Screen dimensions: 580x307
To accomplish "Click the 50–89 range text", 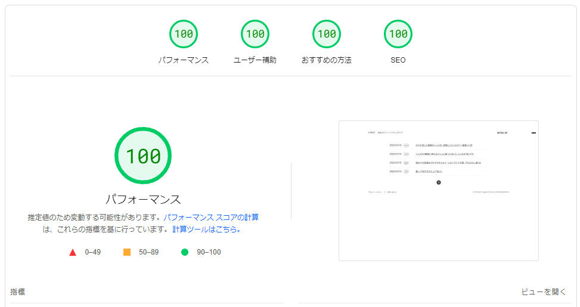I will click(x=148, y=252).
